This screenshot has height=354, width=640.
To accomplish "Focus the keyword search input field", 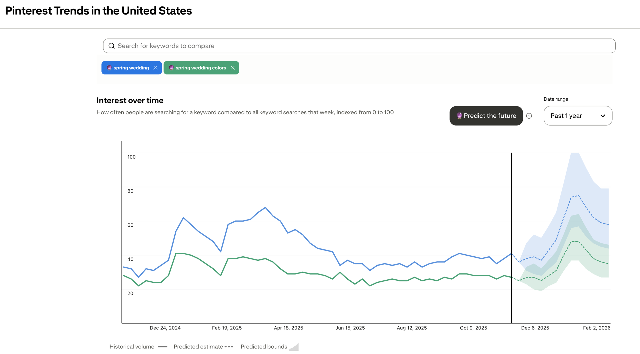I will point(358,46).
